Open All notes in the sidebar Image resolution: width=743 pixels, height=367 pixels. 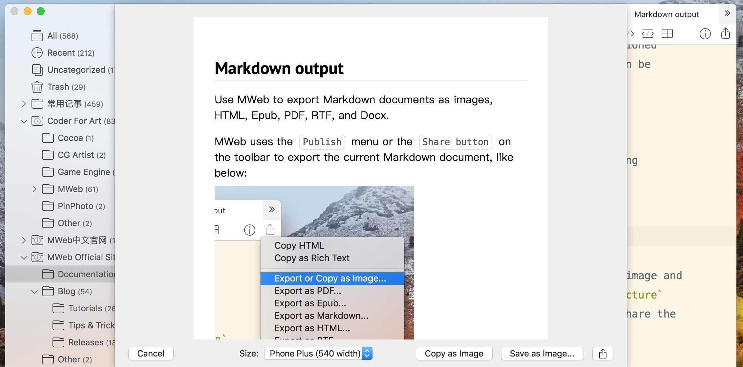pyautogui.click(x=37, y=35)
